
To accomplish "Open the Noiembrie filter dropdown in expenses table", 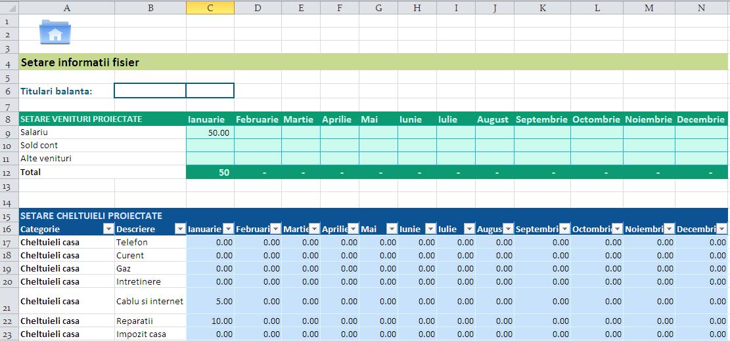I will (x=670, y=229).
